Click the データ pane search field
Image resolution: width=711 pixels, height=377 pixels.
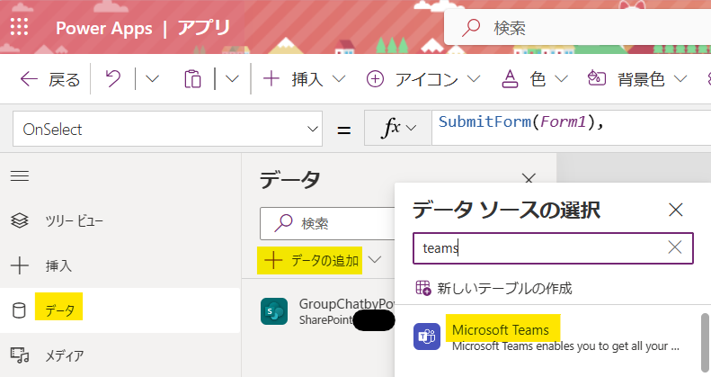click(327, 223)
